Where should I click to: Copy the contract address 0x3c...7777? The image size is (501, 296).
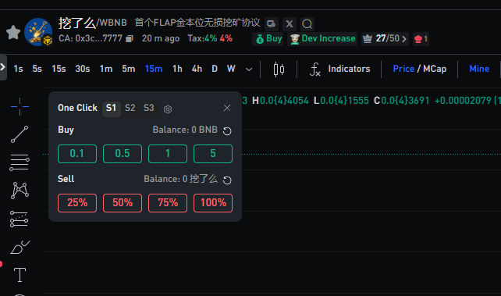point(129,39)
